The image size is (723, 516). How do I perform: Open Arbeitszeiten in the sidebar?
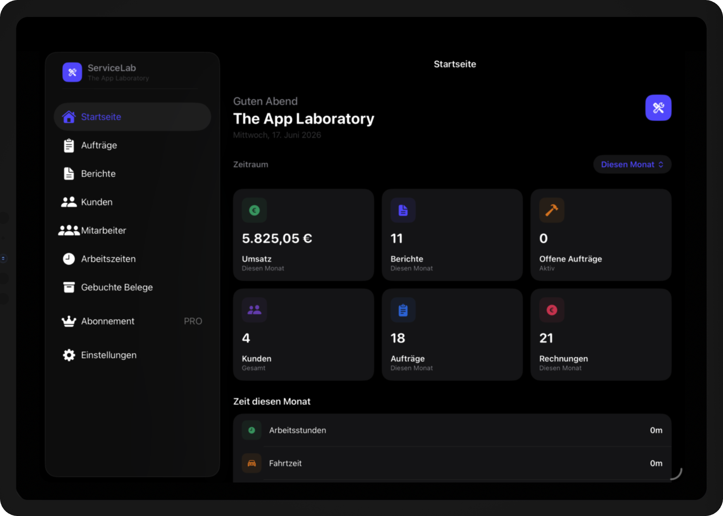[132, 259]
